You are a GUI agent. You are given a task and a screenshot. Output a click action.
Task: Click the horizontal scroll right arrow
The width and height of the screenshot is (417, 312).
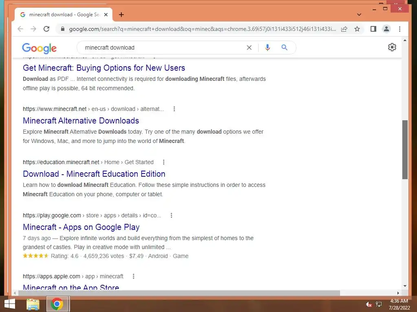(398, 293)
